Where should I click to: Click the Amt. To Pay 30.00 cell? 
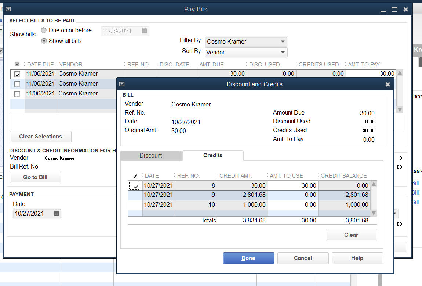(x=371, y=73)
